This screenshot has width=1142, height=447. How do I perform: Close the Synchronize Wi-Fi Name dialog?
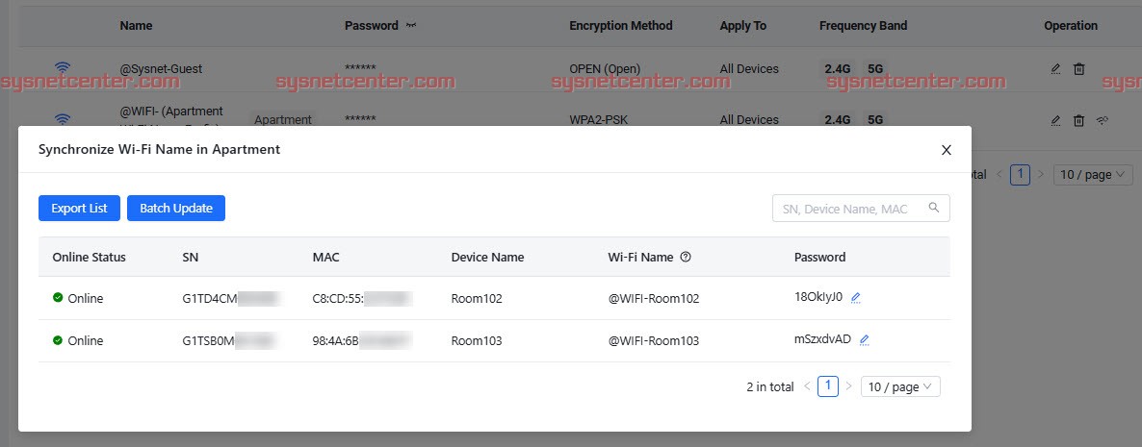pos(947,150)
